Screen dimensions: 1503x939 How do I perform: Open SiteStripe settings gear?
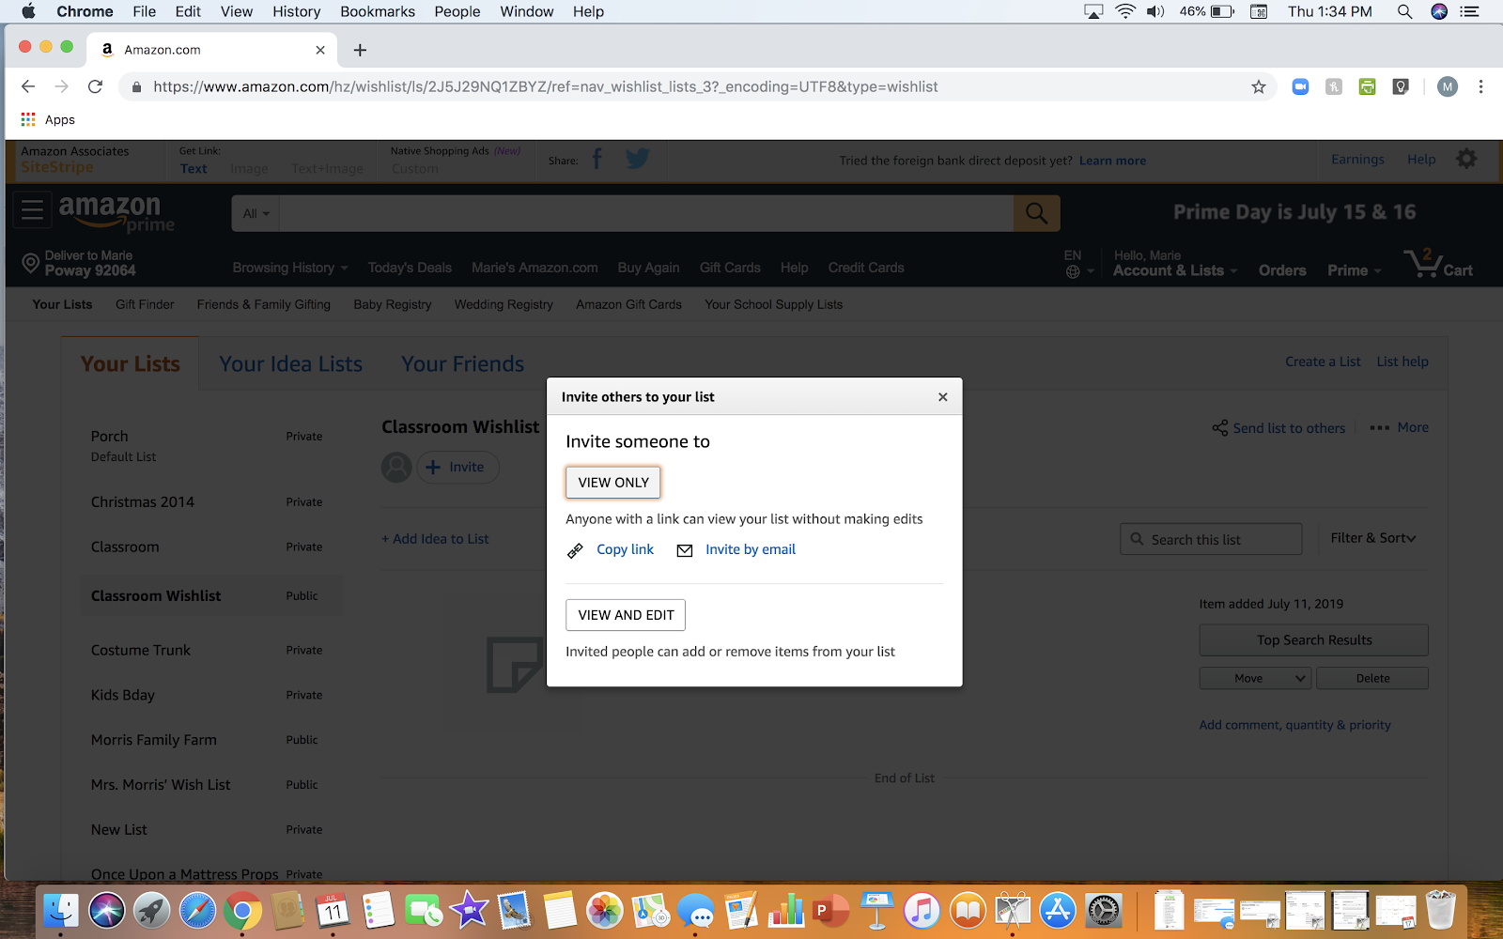pos(1466,159)
